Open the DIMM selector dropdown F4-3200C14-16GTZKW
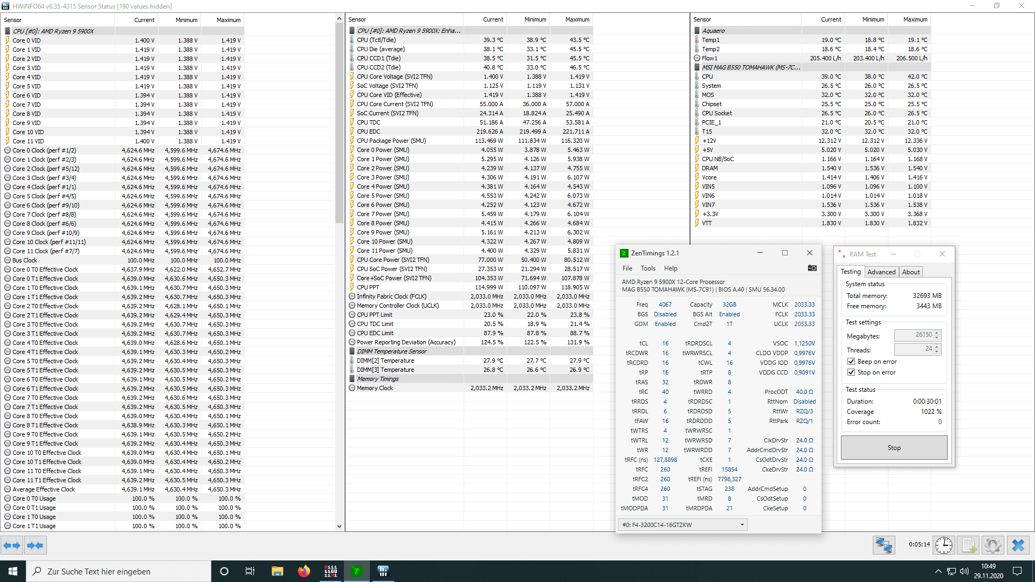 coord(683,525)
